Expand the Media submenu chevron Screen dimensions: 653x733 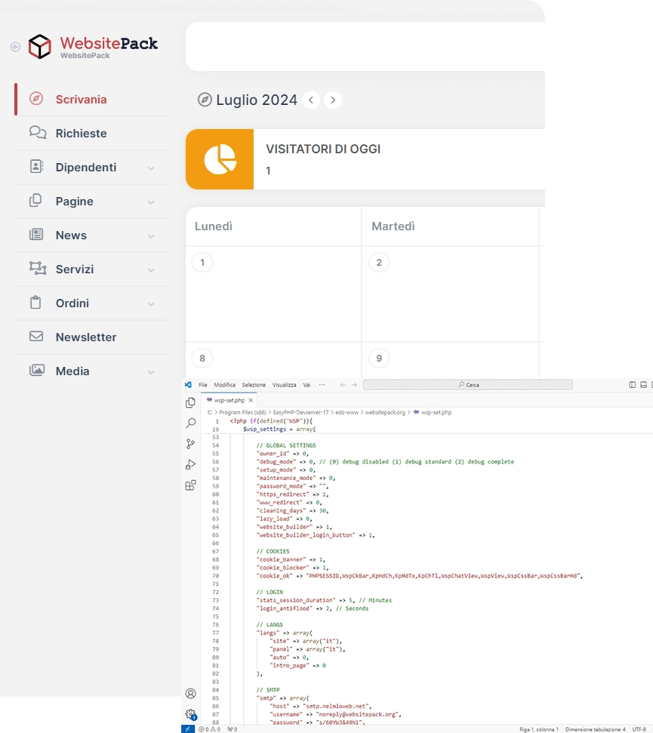(x=151, y=372)
